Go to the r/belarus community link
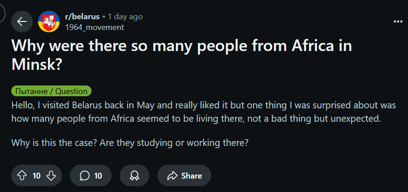The width and height of the screenshot is (408, 192). [82, 17]
